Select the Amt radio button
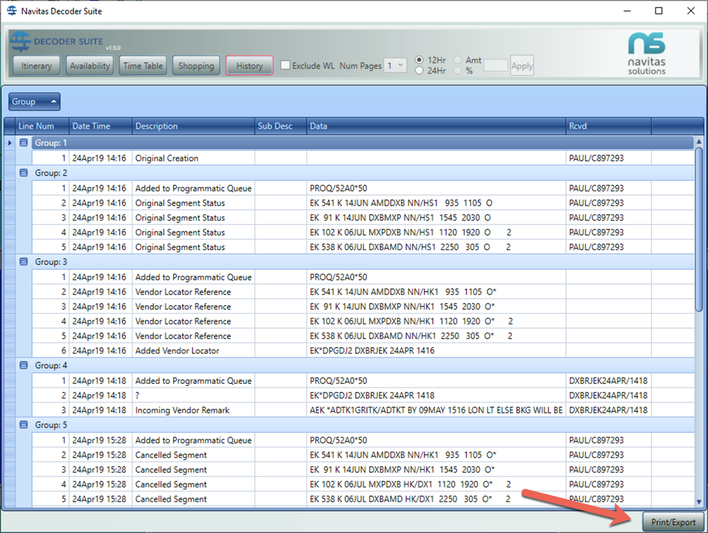Screen dimensions: 708x533 click(x=458, y=60)
